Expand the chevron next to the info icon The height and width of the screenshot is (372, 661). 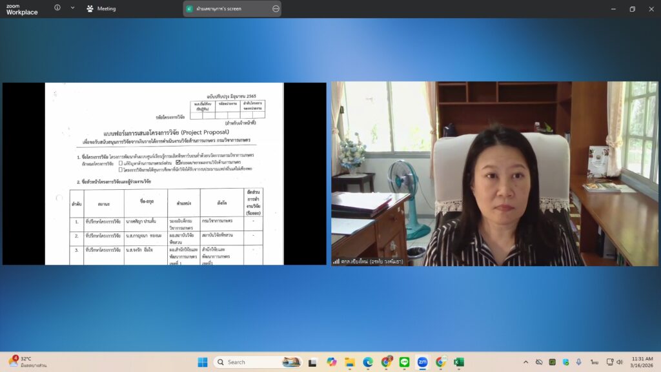72,8
